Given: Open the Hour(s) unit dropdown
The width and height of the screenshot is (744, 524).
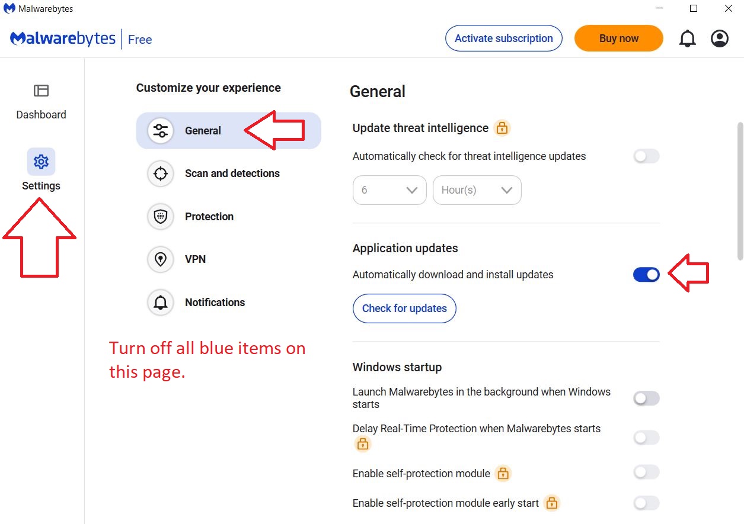Looking at the screenshot, I should click(477, 190).
